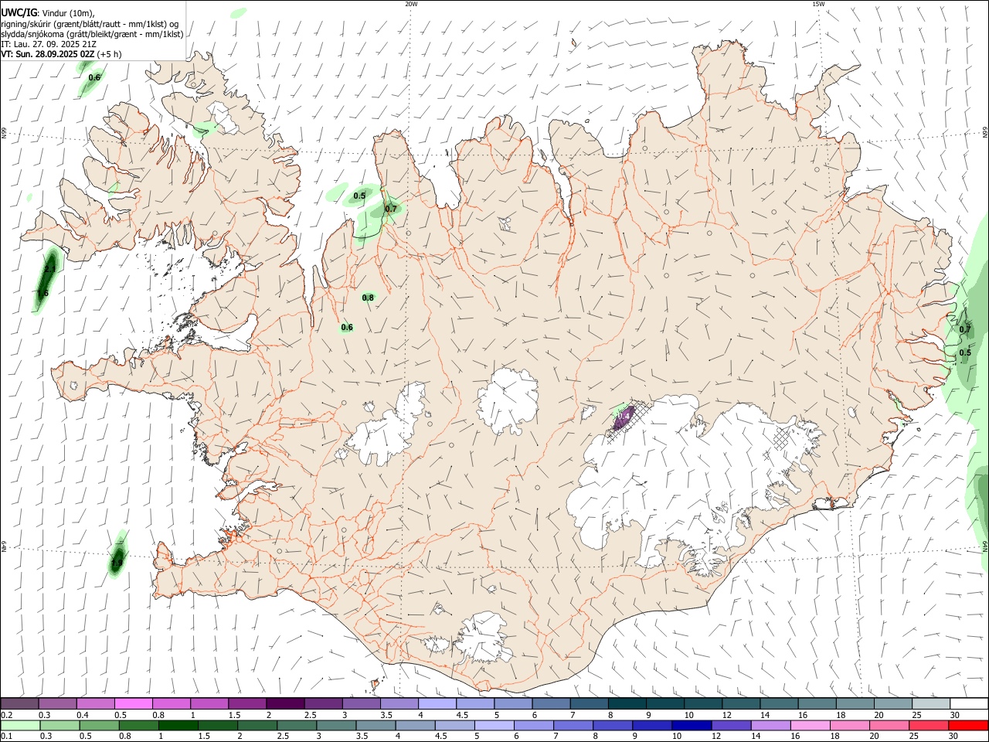Pick the crimson 25 mm rain swatch
The width and height of the screenshot is (989, 742).
929,725
